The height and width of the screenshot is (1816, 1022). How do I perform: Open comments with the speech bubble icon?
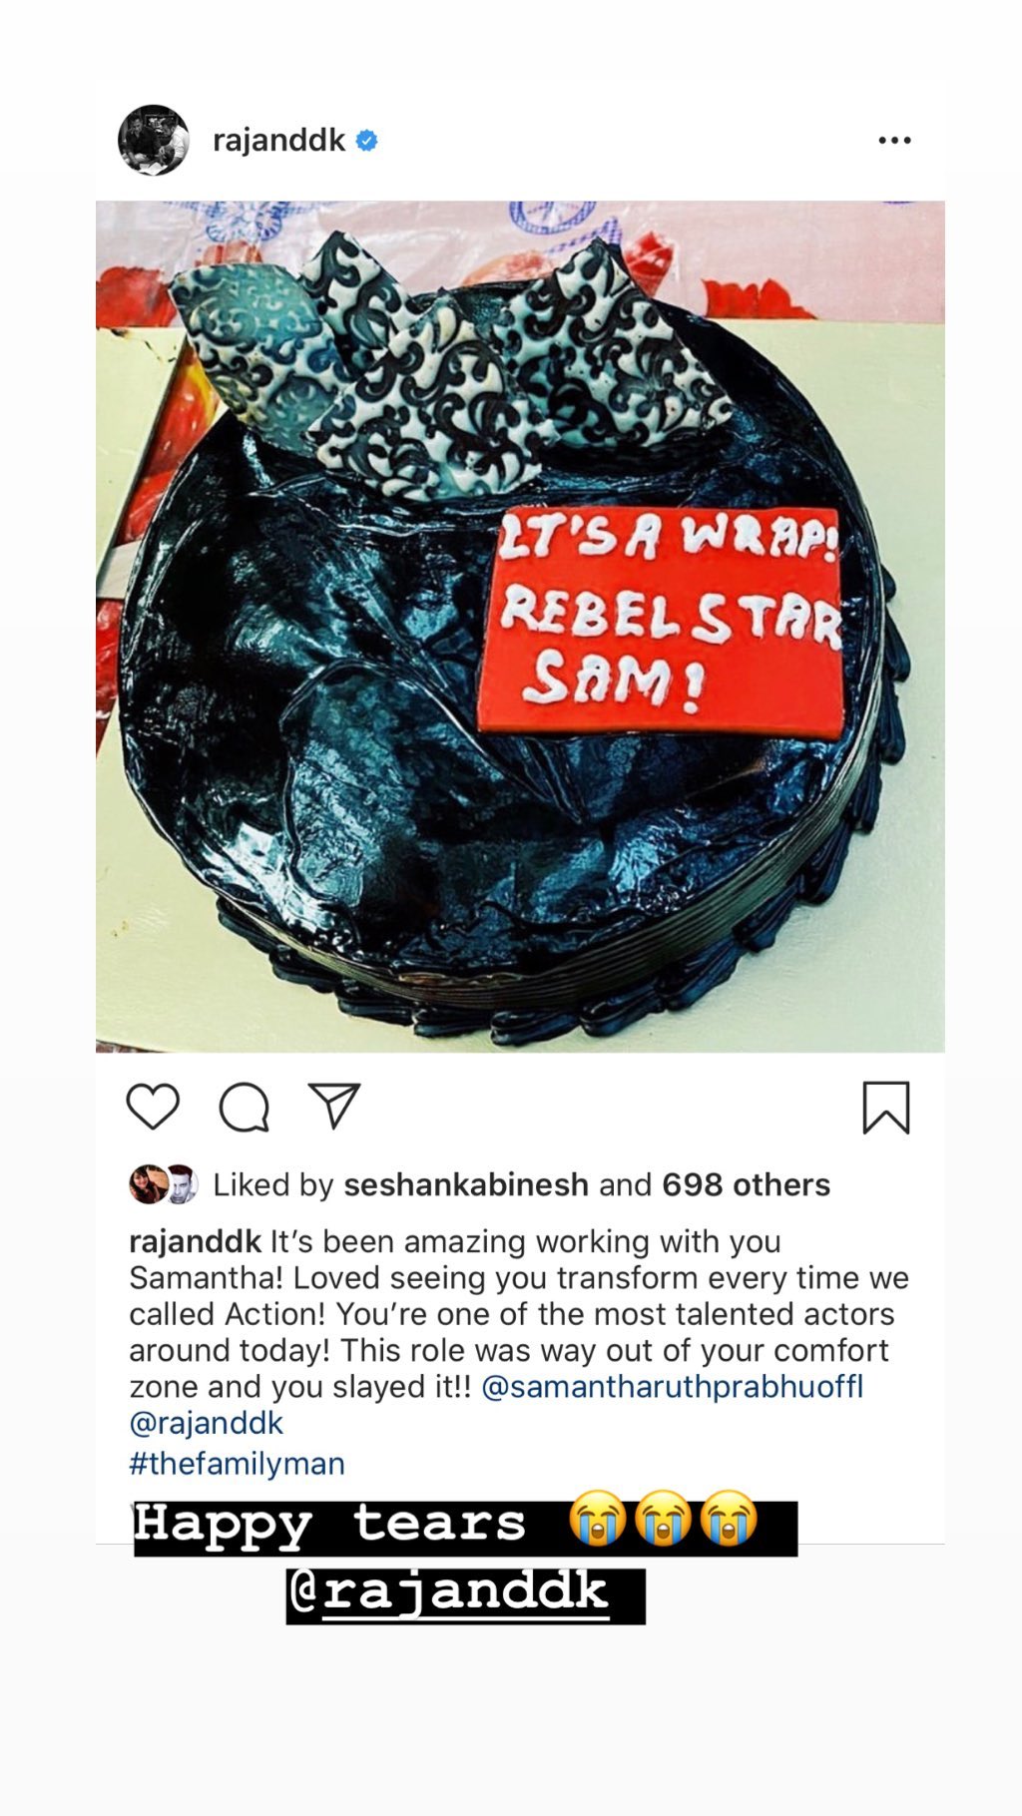[245, 1107]
